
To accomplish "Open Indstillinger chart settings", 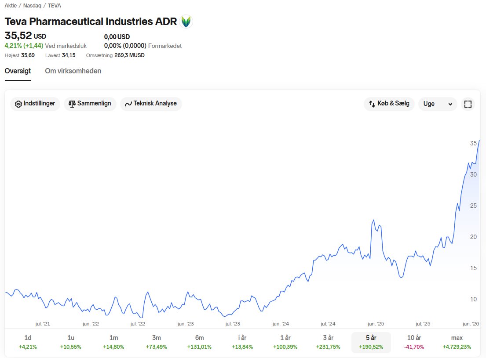I will tap(35, 104).
